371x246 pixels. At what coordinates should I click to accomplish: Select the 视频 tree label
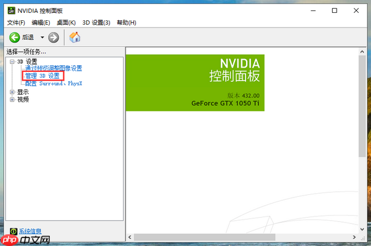click(23, 100)
